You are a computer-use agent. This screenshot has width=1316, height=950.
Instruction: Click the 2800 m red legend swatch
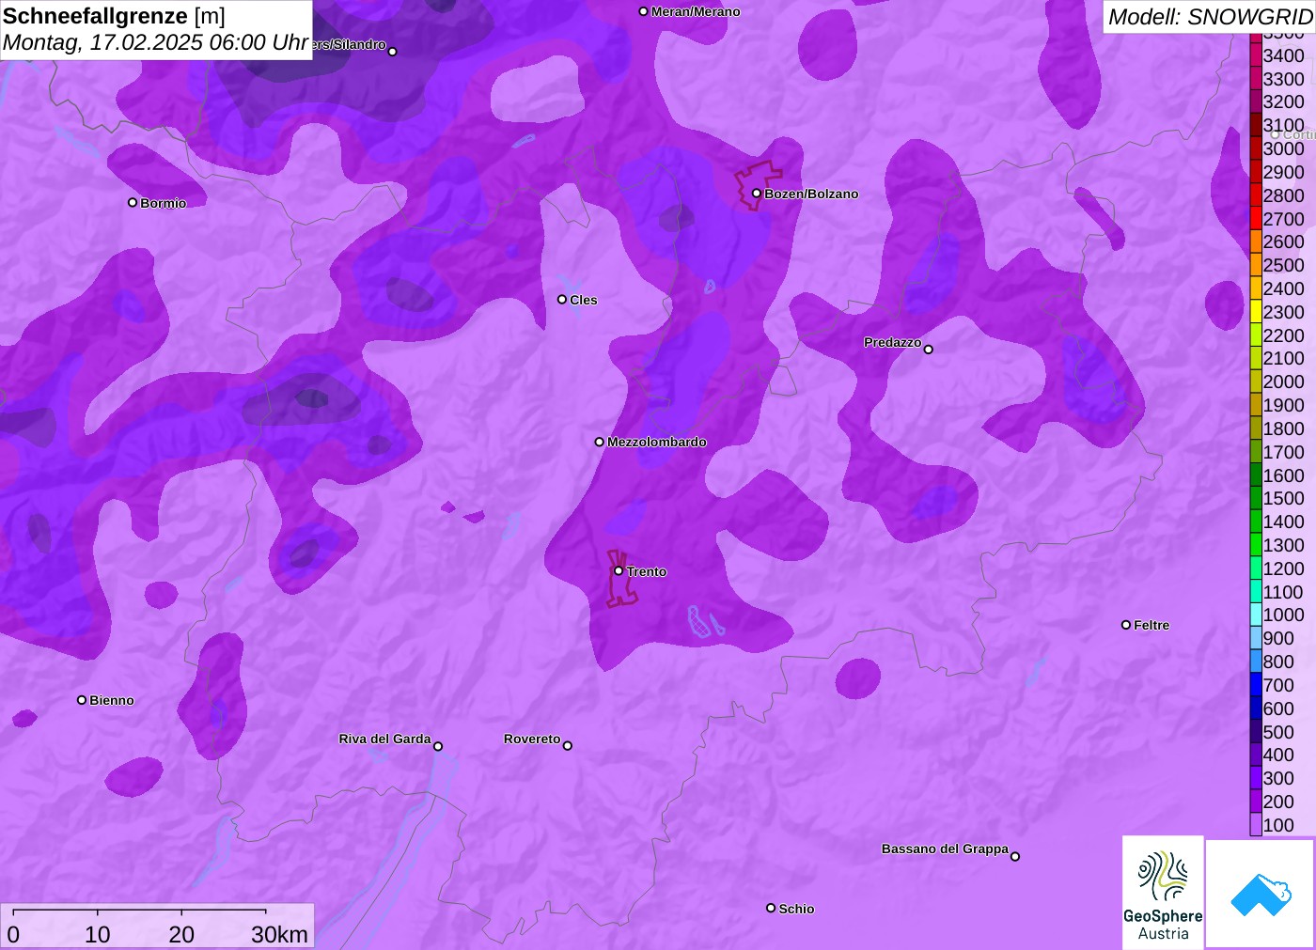(1256, 195)
